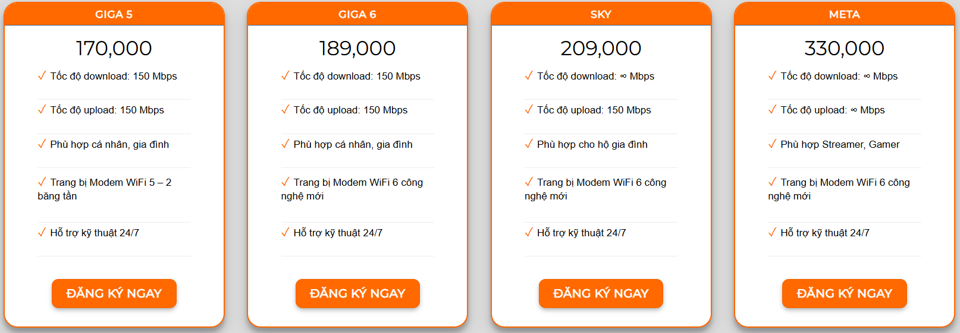
Task: Click checkmark beside GIGA 5 download speed
Action: click(x=42, y=75)
